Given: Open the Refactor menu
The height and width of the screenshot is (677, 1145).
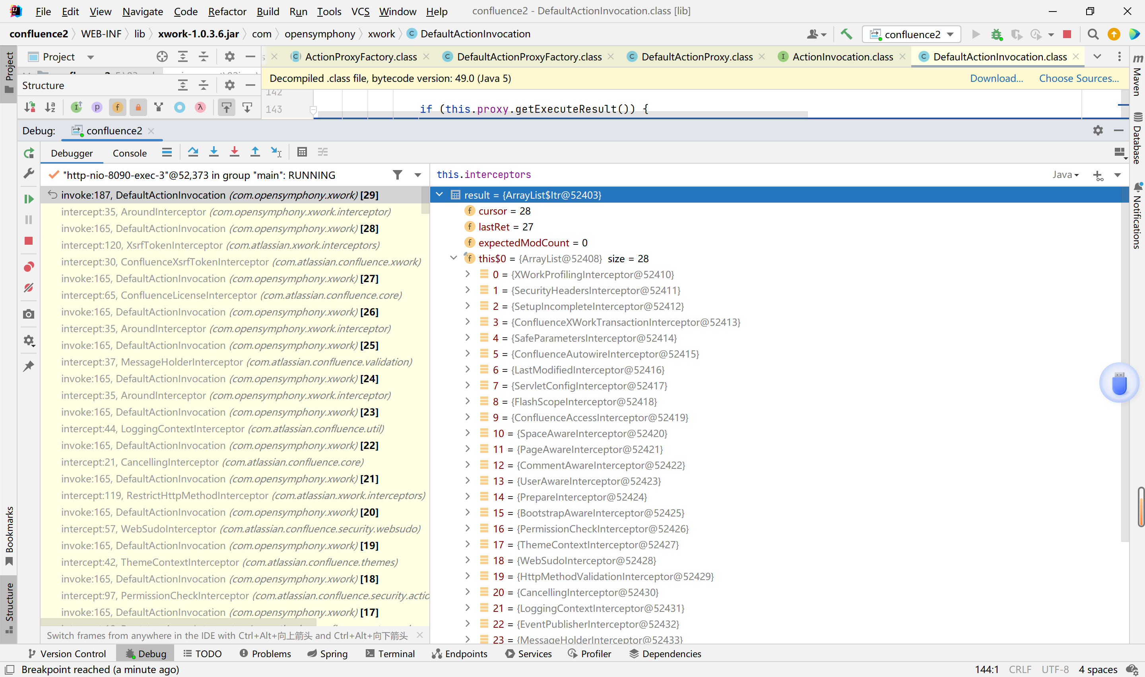Looking at the screenshot, I should click(227, 12).
